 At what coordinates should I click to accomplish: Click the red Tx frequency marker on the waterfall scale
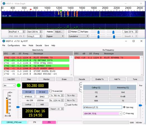(31, 10)
